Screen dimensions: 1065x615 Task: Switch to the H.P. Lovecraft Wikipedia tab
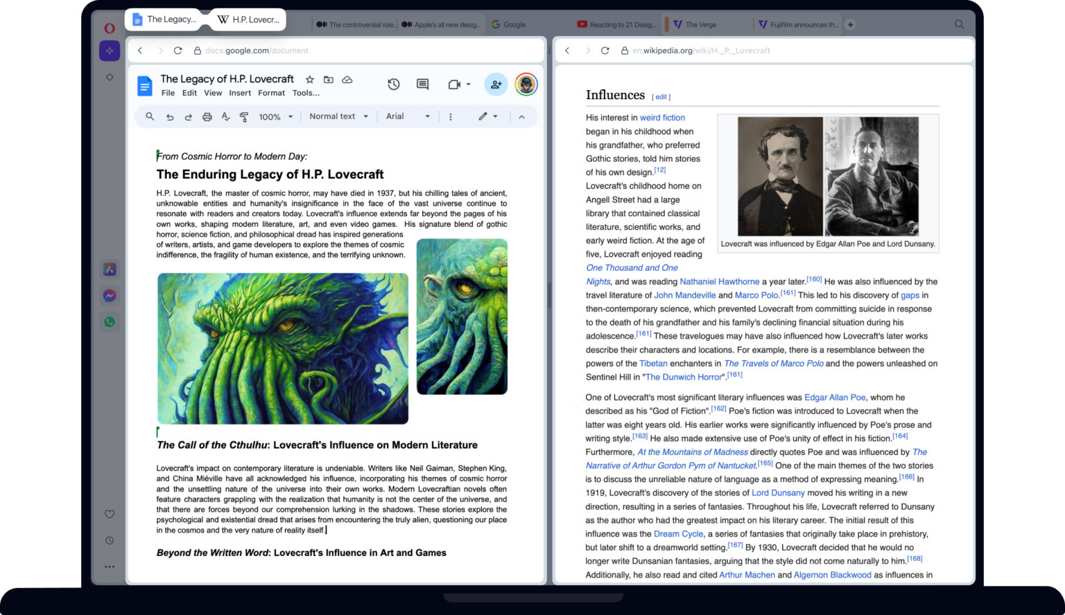[248, 19]
